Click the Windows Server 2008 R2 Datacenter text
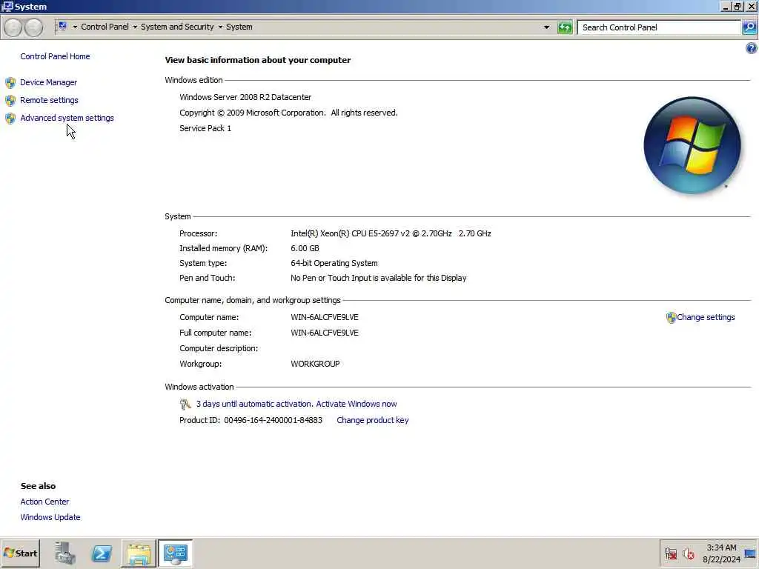 click(245, 97)
